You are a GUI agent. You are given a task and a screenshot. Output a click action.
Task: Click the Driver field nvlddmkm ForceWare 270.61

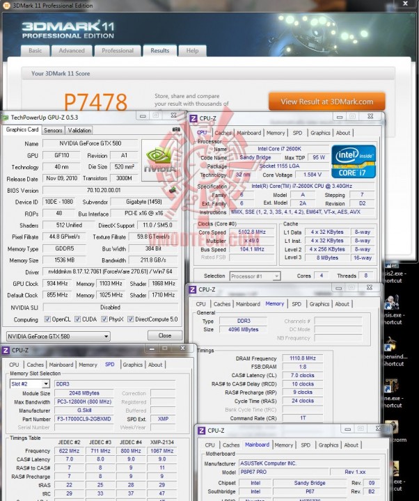coord(110,272)
